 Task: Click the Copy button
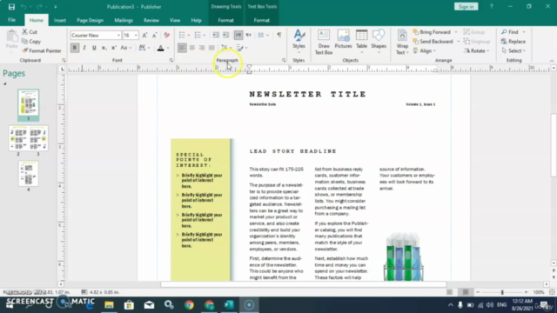[x=31, y=42]
